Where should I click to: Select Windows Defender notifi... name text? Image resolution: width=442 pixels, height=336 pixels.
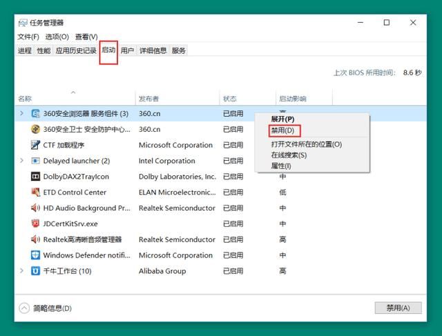pos(87,255)
